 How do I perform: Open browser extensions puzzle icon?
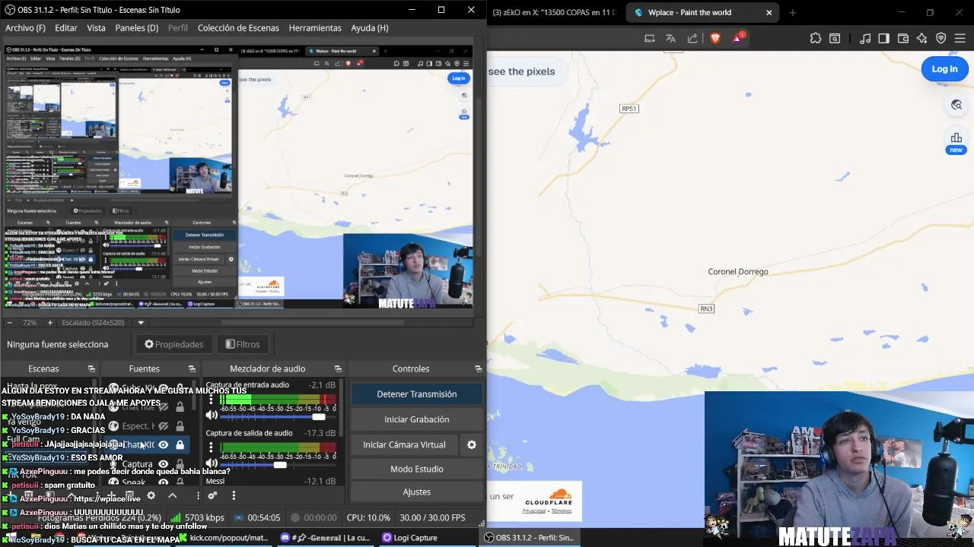point(816,38)
